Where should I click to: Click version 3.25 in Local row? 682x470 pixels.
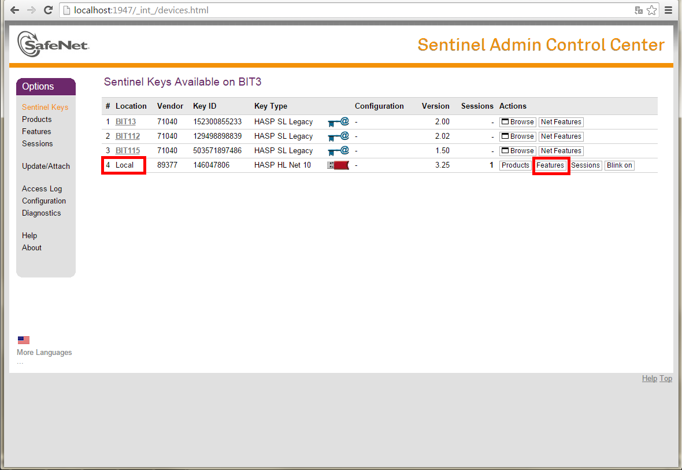click(442, 165)
